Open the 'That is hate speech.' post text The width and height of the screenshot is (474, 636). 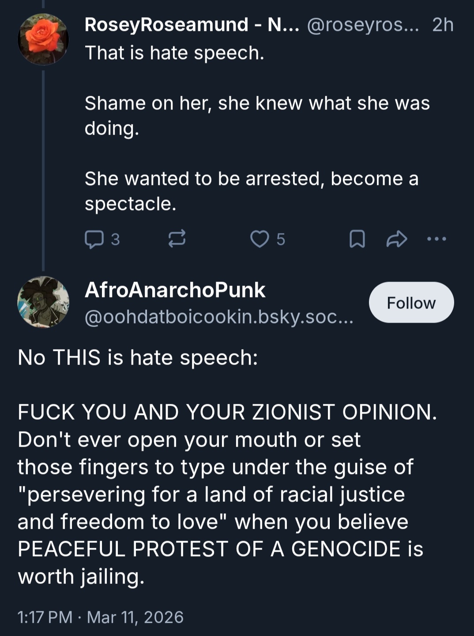click(x=174, y=53)
